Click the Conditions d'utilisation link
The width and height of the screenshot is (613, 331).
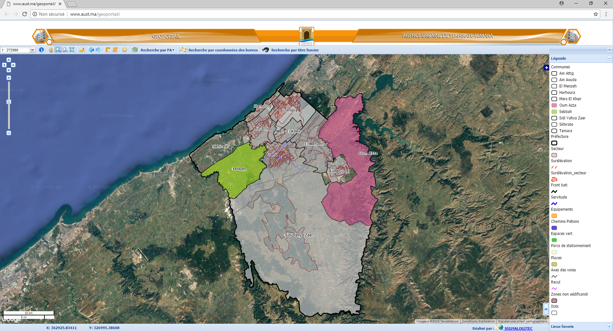tap(478, 321)
